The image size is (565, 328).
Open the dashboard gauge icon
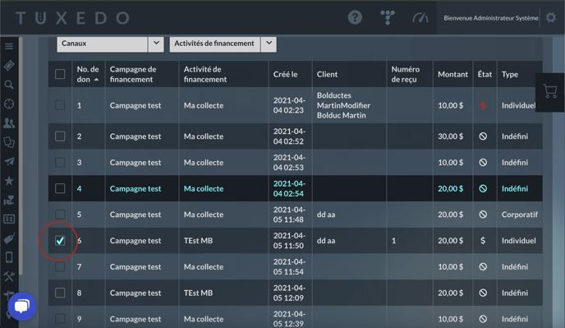coord(420,18)
